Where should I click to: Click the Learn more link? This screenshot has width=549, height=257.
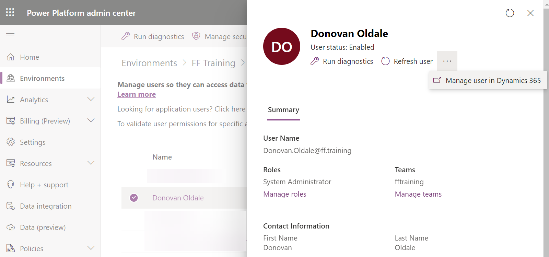pyautogui.click(x=137, y=94)
